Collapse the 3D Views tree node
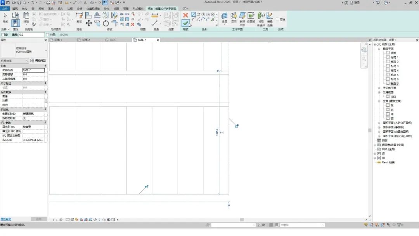The image size is (419, 236). click(379, 92)
